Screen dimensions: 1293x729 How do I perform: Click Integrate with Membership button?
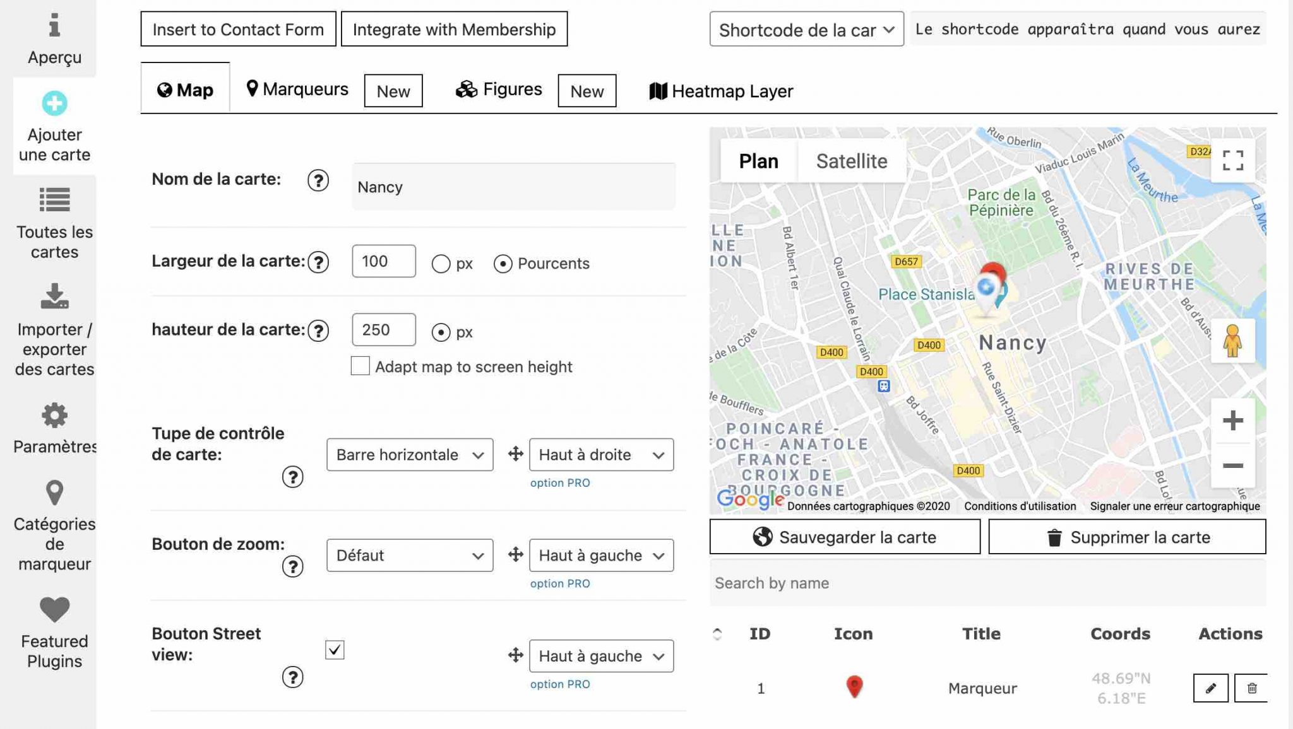(x=454, y=29)
